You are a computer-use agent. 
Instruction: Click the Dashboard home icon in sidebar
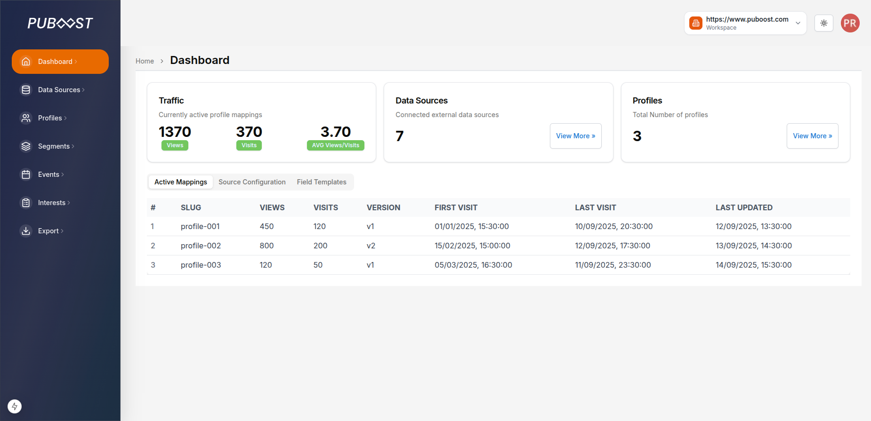[26, 62]
